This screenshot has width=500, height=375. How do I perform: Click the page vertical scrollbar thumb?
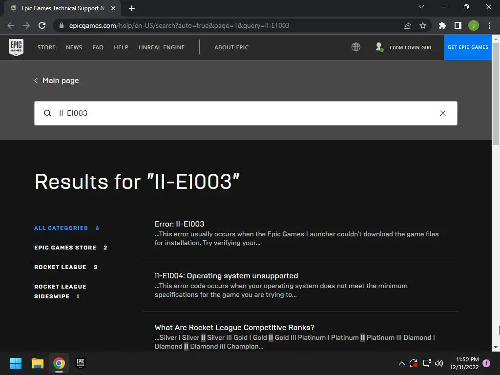(x=496, y=94)
